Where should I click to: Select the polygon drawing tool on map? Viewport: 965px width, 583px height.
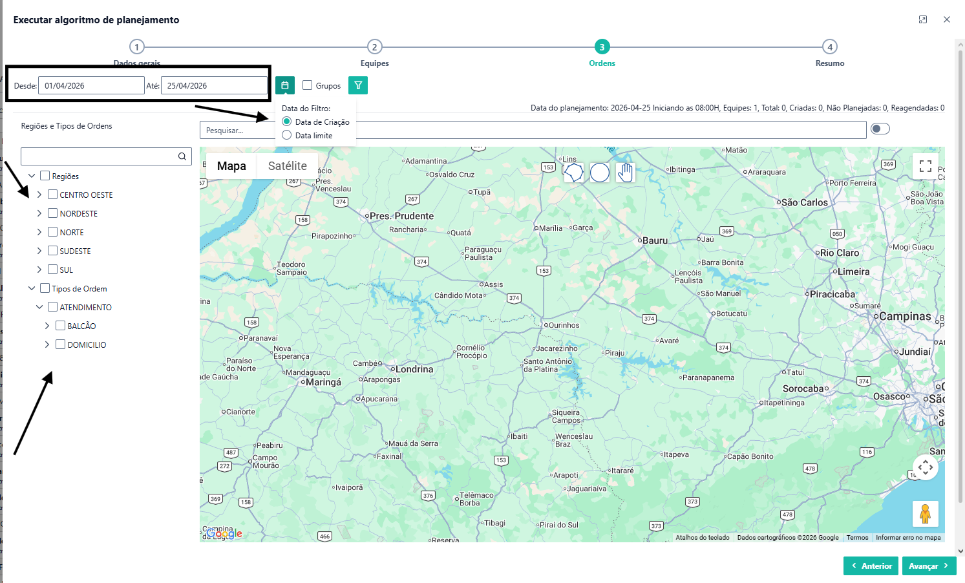coord(573,173)
